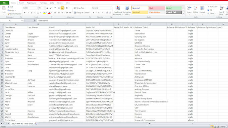This screenshot has width=228, height=128.
Task: Increase indent in the Alignment group
Action: [x=70, y=13]
